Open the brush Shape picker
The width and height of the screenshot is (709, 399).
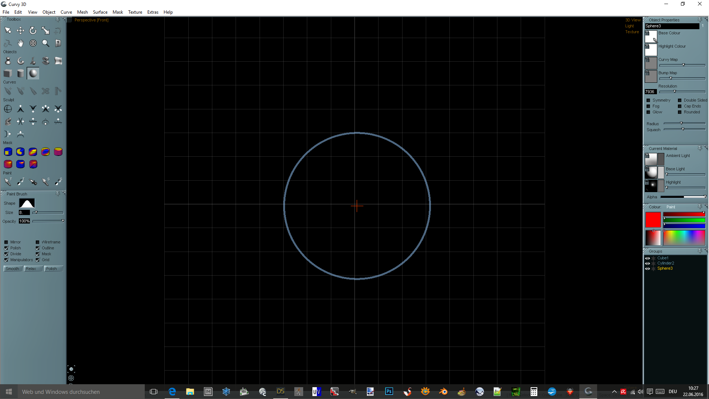[27, 204]
